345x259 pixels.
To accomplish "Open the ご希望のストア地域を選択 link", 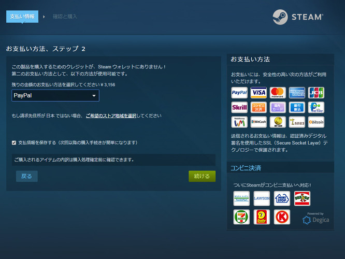I will [x=111, y=116].
